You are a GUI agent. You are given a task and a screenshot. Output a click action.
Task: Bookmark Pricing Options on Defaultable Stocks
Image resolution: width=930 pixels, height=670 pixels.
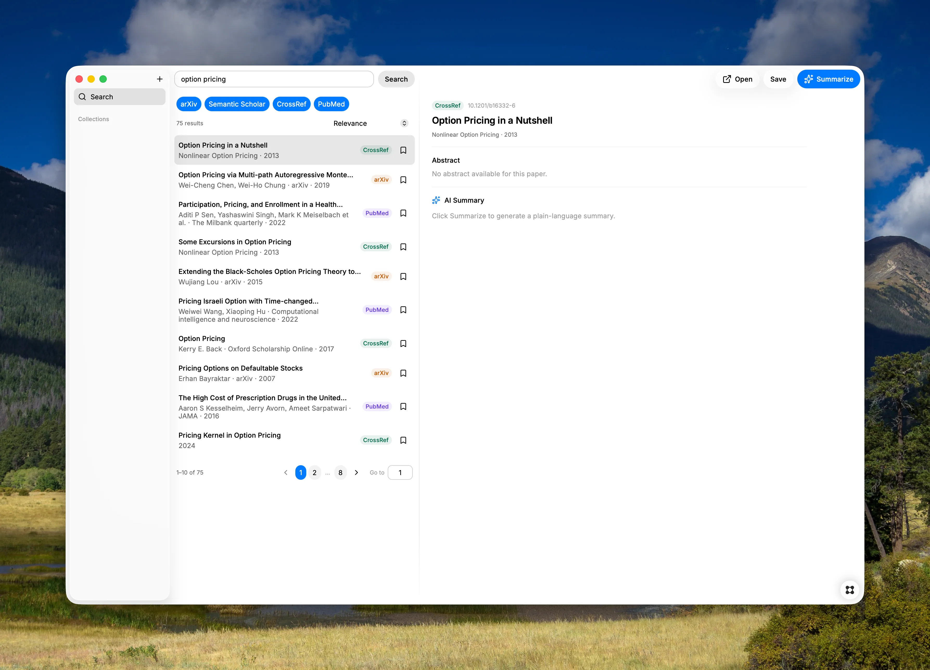403,373
